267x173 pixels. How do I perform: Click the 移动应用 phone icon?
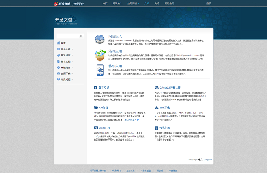click(x=100, y=69)
